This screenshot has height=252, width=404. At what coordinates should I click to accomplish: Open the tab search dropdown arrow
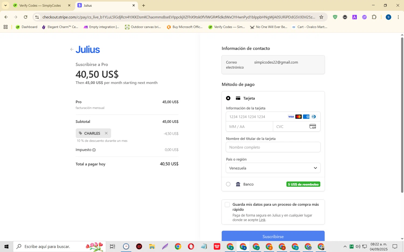(x=5, y=5)
